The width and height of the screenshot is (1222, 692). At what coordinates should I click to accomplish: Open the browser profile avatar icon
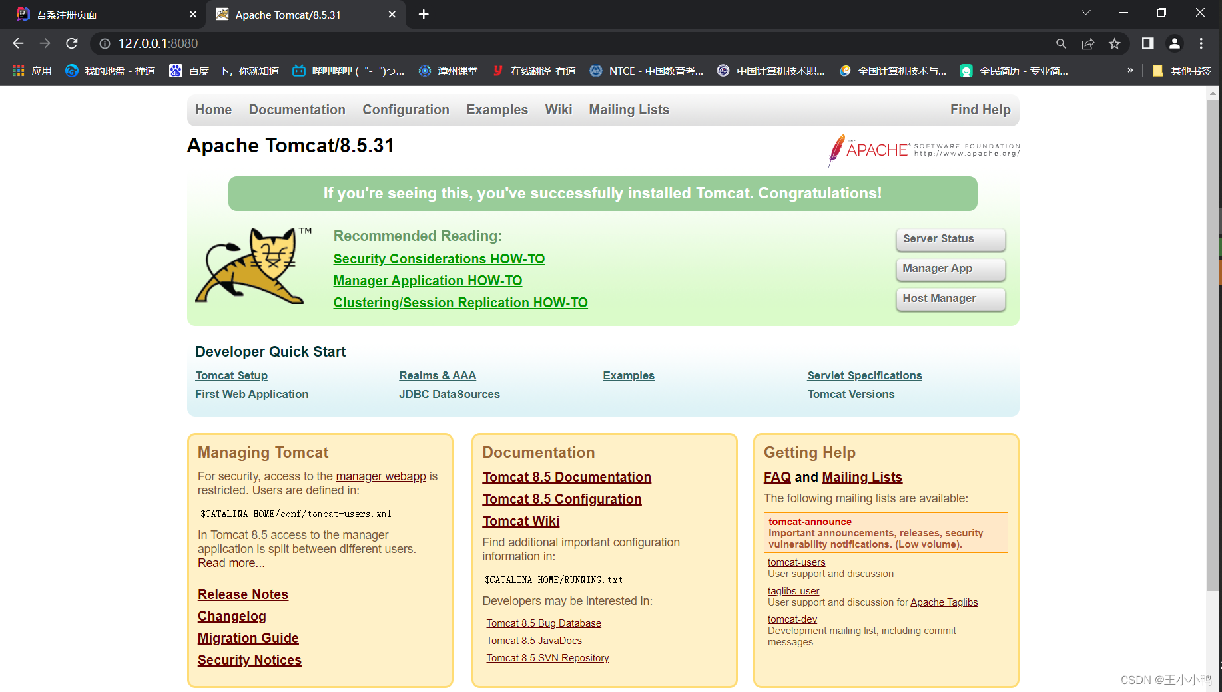(x=1174, y=43)
